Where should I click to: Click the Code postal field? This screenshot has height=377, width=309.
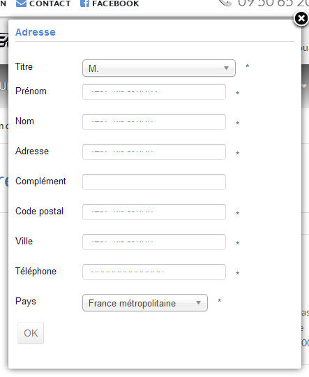[154, 212]
